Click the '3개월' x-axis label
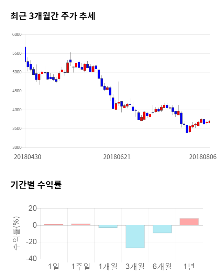 point(135,266)
